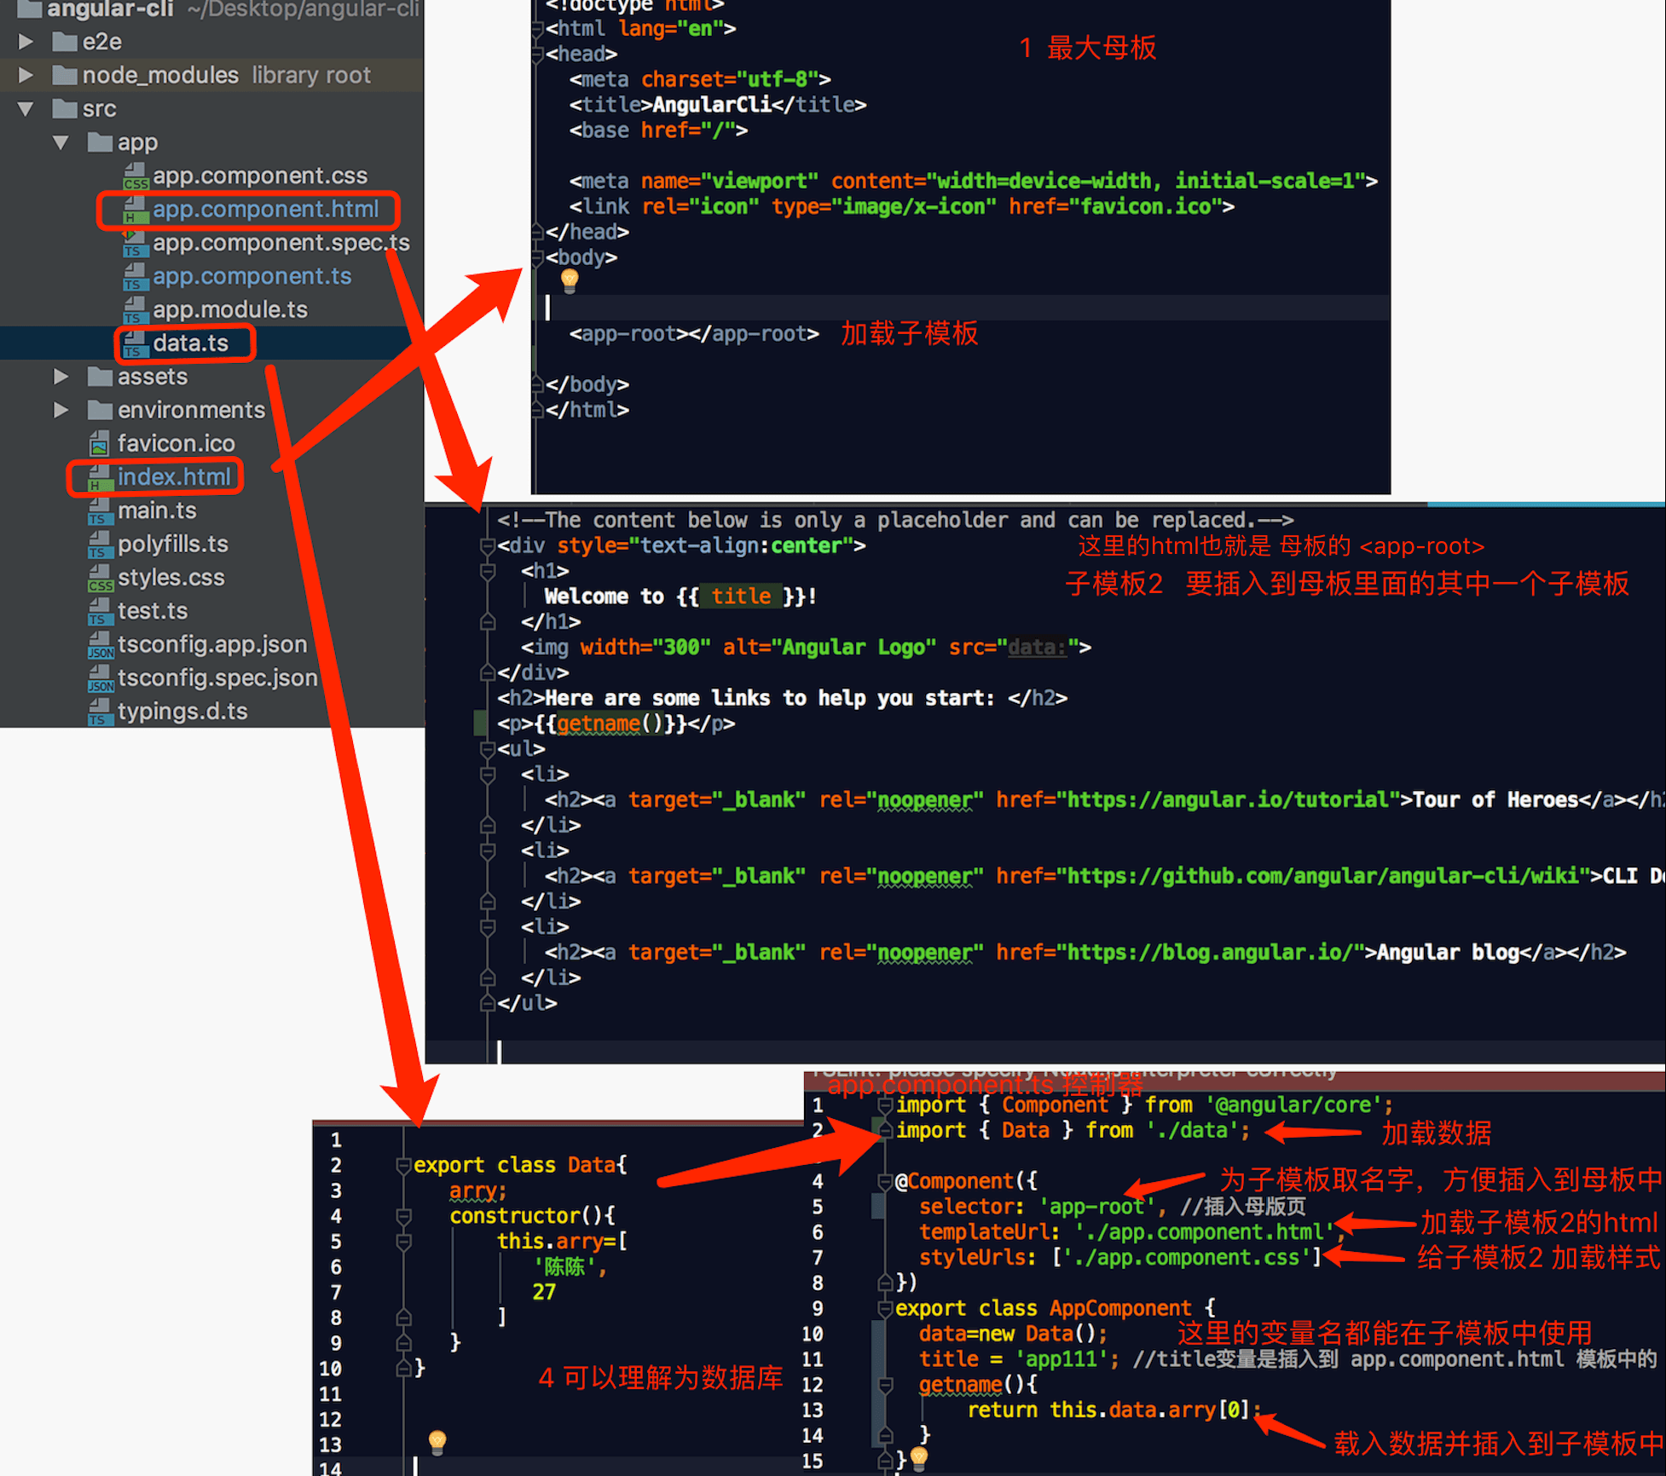1666x1476 pixels.
Task: Click the lightbulb hint in index.html editor
Action: click(570, 280)
